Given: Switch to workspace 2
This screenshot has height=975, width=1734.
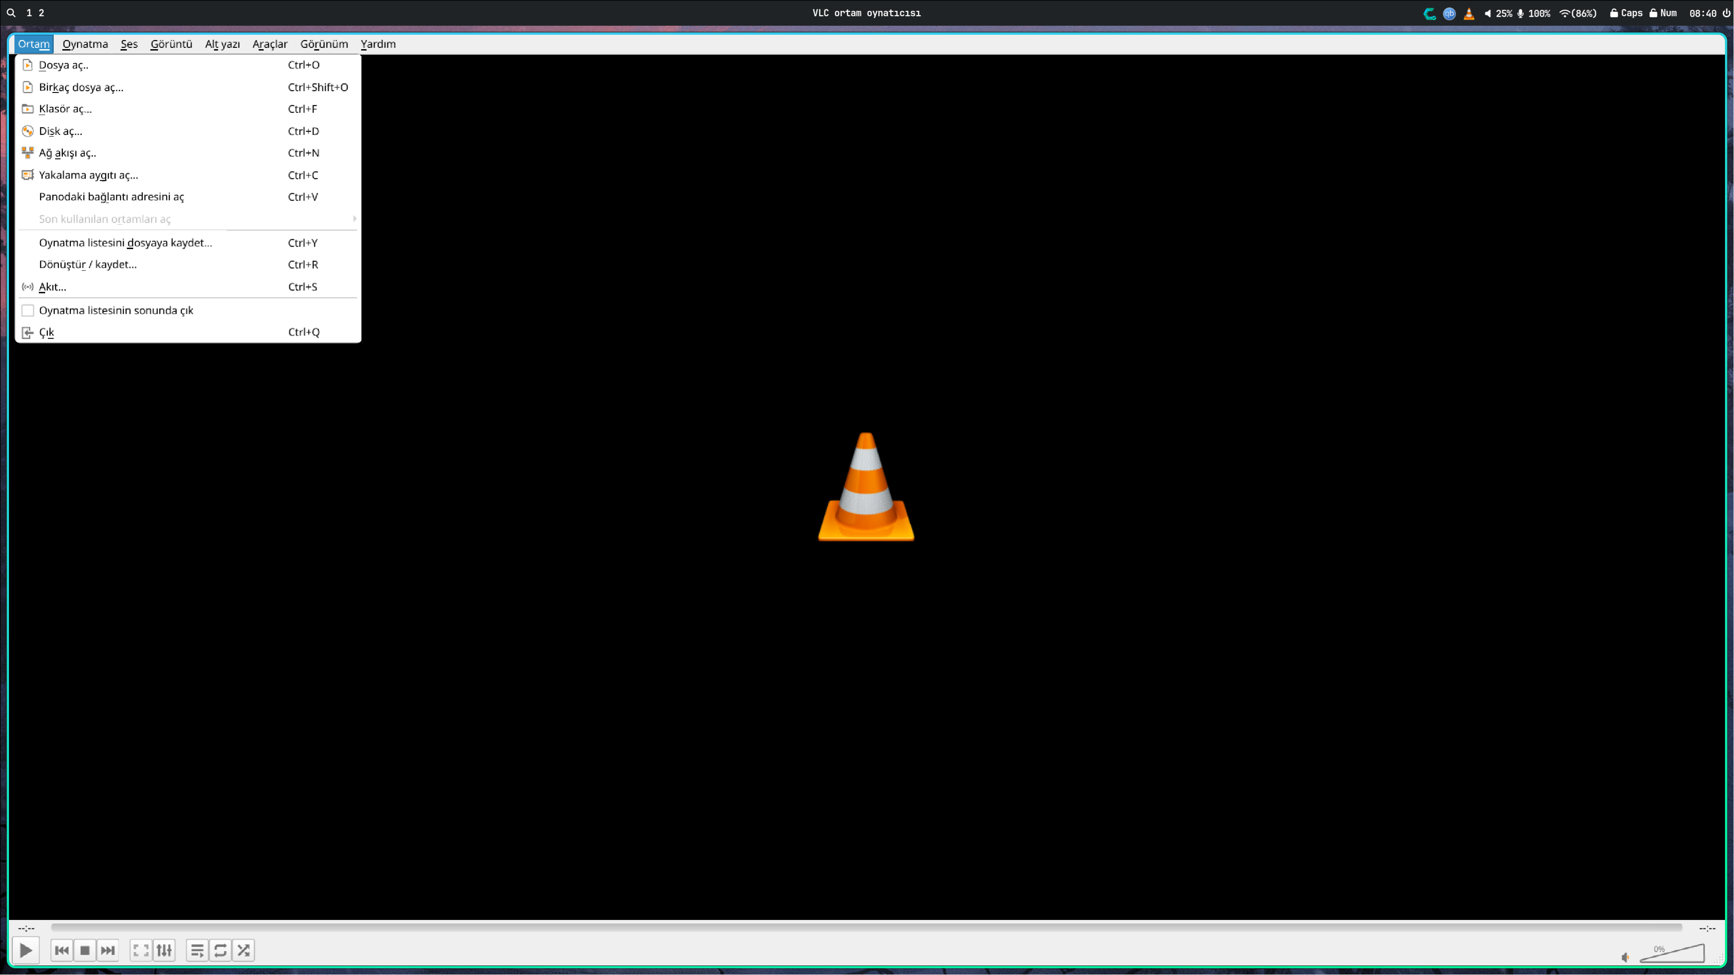Looking at the screenshot, I should (x=41, y=13).
